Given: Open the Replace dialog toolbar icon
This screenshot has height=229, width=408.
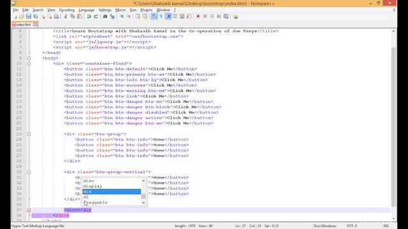Looking at the screenshot, I should point(112,17).
